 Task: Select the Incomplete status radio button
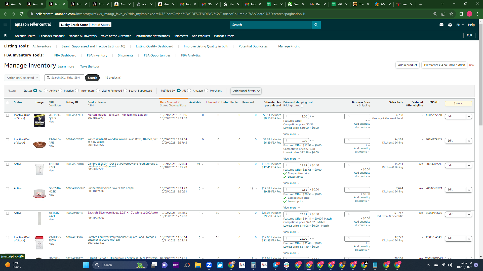77,91
